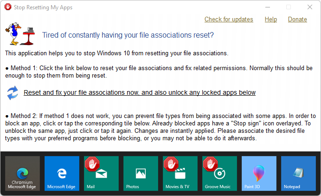Image resolution: width=321 pixels, height=196 pixels.
Task: Block the Photos app tile
Action: point(141,173)
